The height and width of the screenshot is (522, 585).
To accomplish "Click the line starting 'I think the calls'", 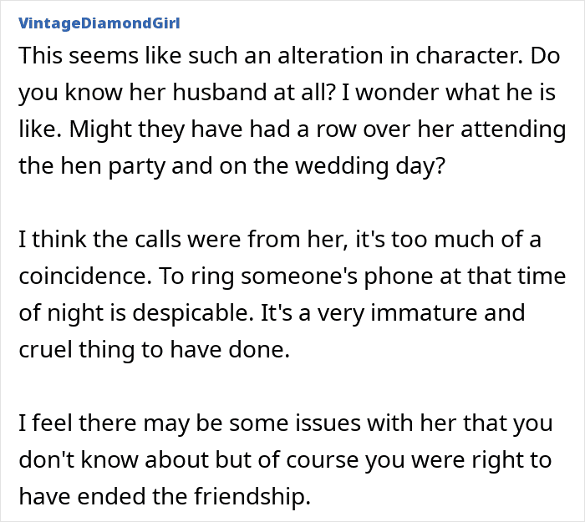I will click(280, 240).
